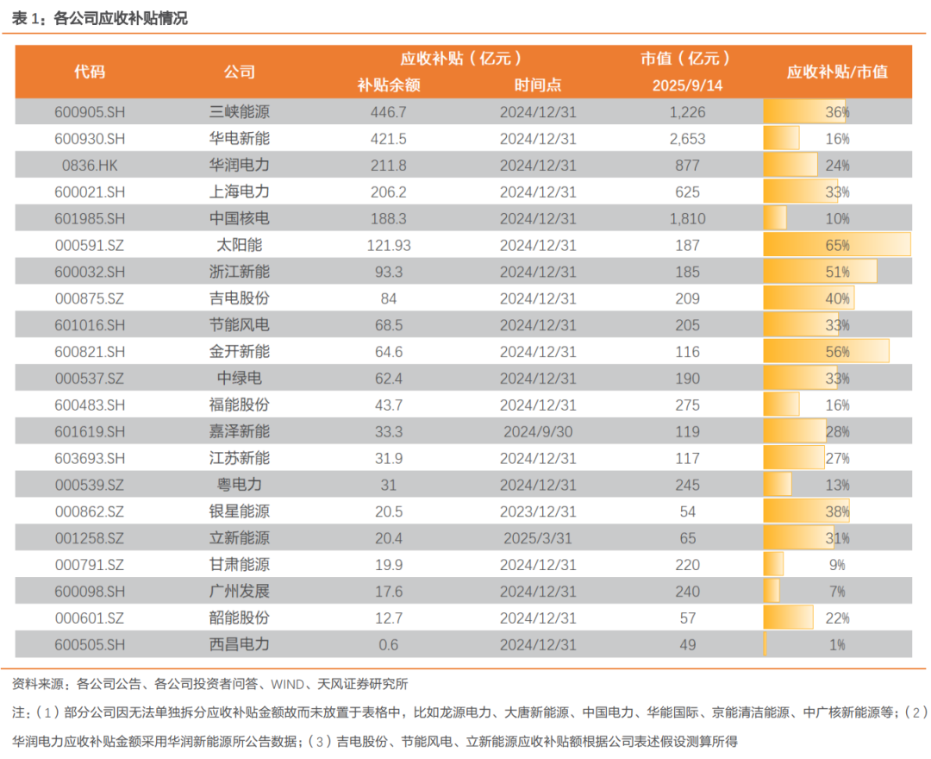Click the date 2024/9/30
Viewport: 931px width, 759px height.
click(x=538, y=432)
